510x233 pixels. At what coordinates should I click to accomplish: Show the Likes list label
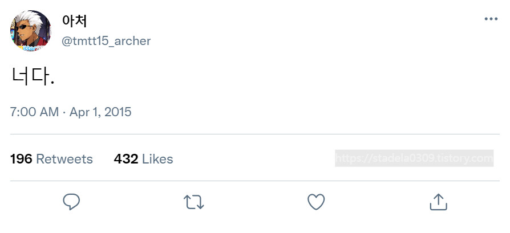pyautogui.click(x=157, y=159)
